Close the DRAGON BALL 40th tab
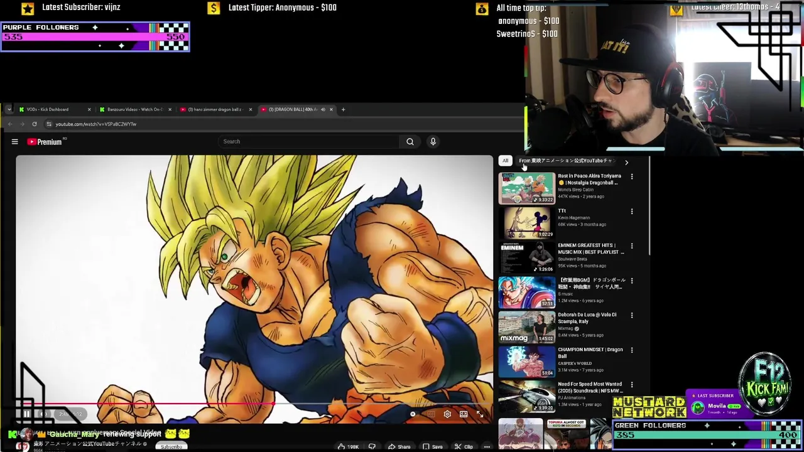 (331, 110)
